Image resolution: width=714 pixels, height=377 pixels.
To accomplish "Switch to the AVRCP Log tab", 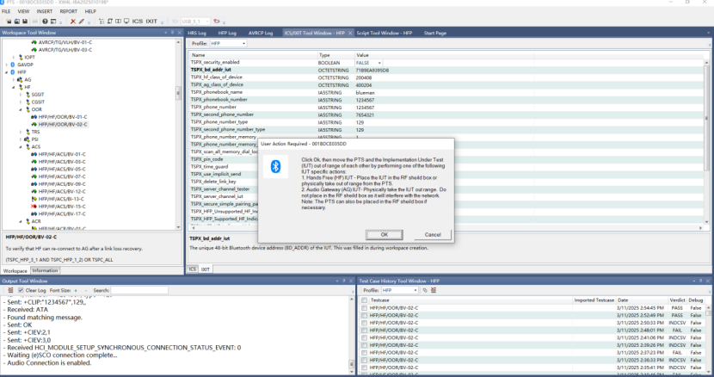I will 261,33.
